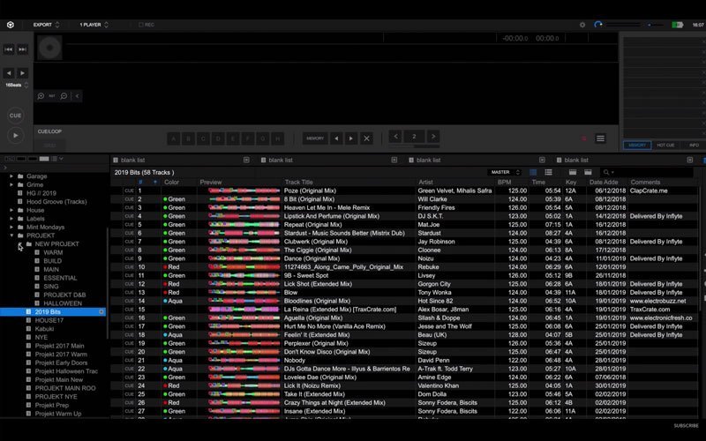The image size is (706, 441).
Task: Switch to the HOT CUE tab
Action: (x=665, y=145)
